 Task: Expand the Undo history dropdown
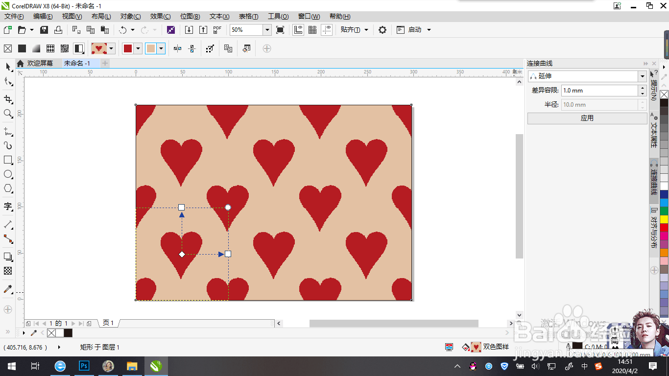133,30
